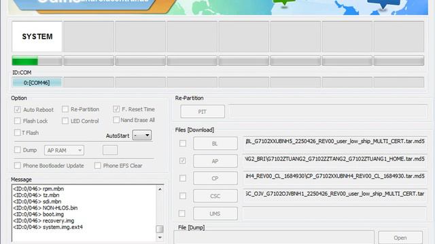Select the 0:[COM46] port slot
The width and height of the screenshot is (435, 244).
point(37,83)
